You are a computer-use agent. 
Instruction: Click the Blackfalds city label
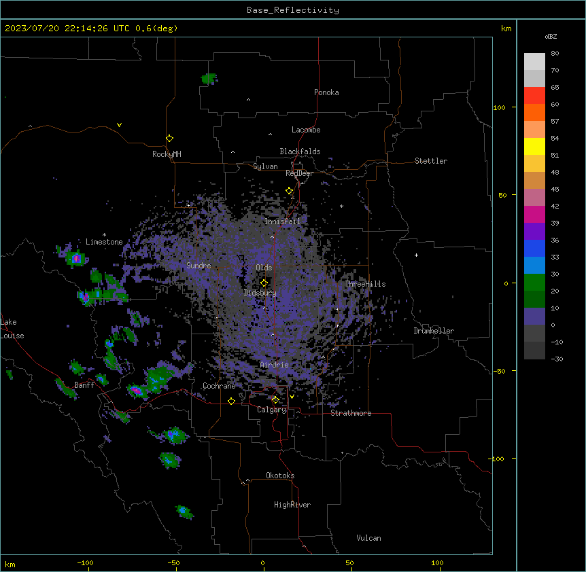click(x=300, y=151)
